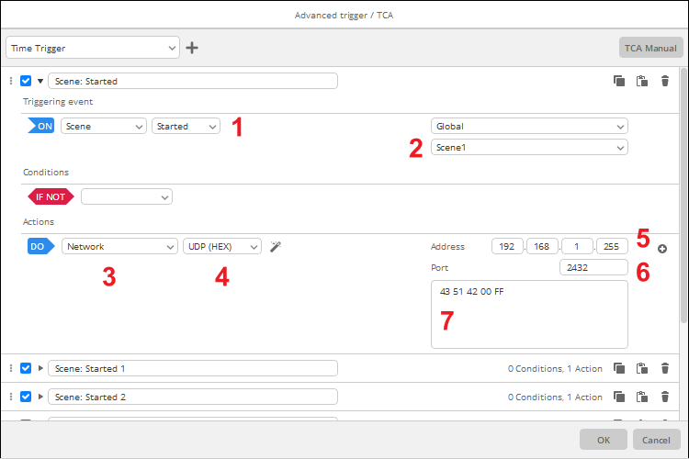Viewport: 689px width, 459px height.
Task: Grab drag handle of 'Scene: Started' row
Action: click(x=11, y=81)
